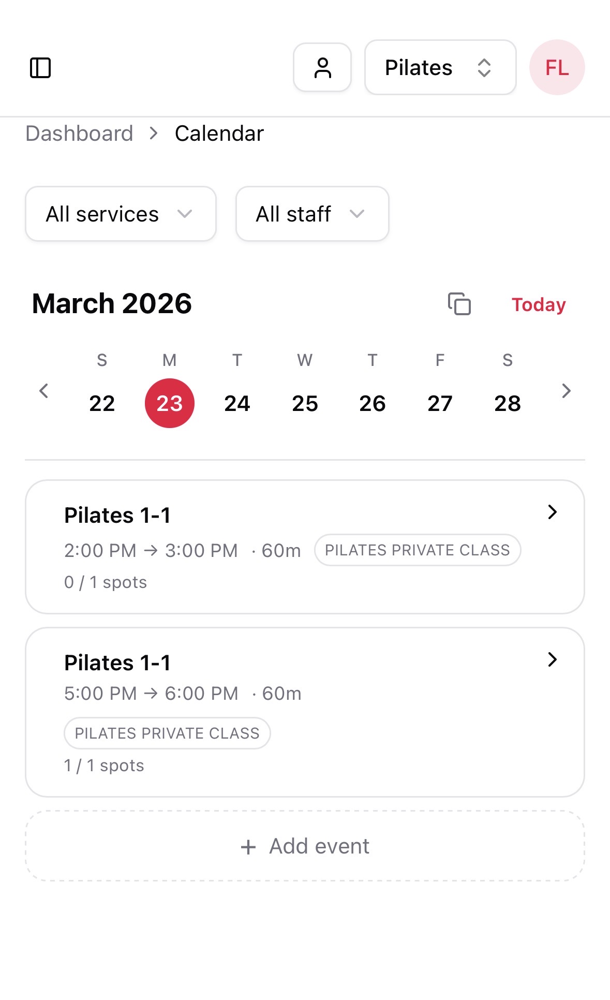Image resolution: width=610 pixels, height=1000 pixels.
Task: Choose Friday the 27th
Action: pyautogui.click(x=440, y=403)
